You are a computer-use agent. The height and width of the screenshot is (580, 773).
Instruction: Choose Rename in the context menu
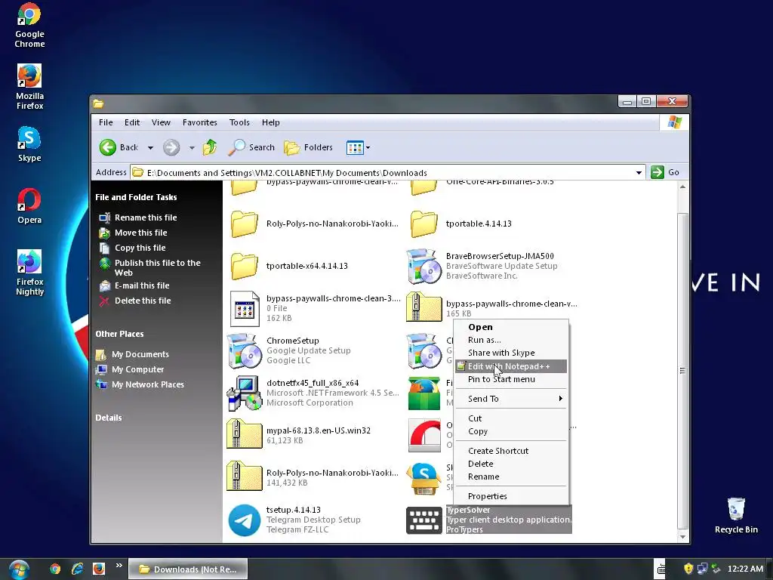[x=511, y=477]
